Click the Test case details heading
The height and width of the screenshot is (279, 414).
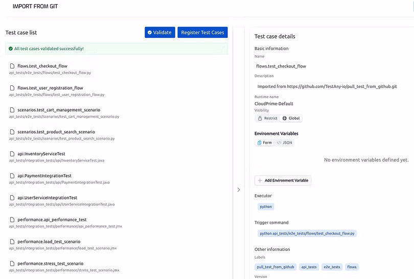tap(275, 36)
